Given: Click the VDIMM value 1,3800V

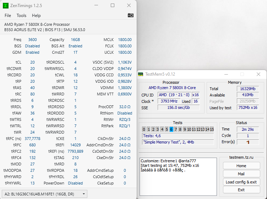Looking at the screenshot, I should coord(125,88).
